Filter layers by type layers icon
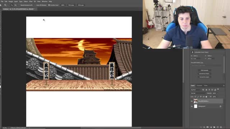230x129 pixels. point(209,90)
